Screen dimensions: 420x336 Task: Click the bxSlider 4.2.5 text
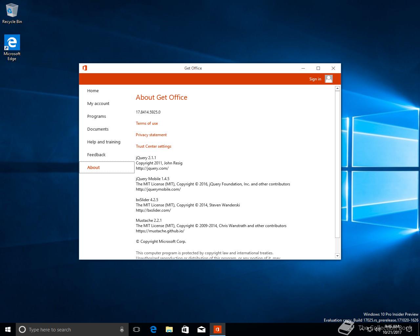pyautogui.click(x=147, y=200)
